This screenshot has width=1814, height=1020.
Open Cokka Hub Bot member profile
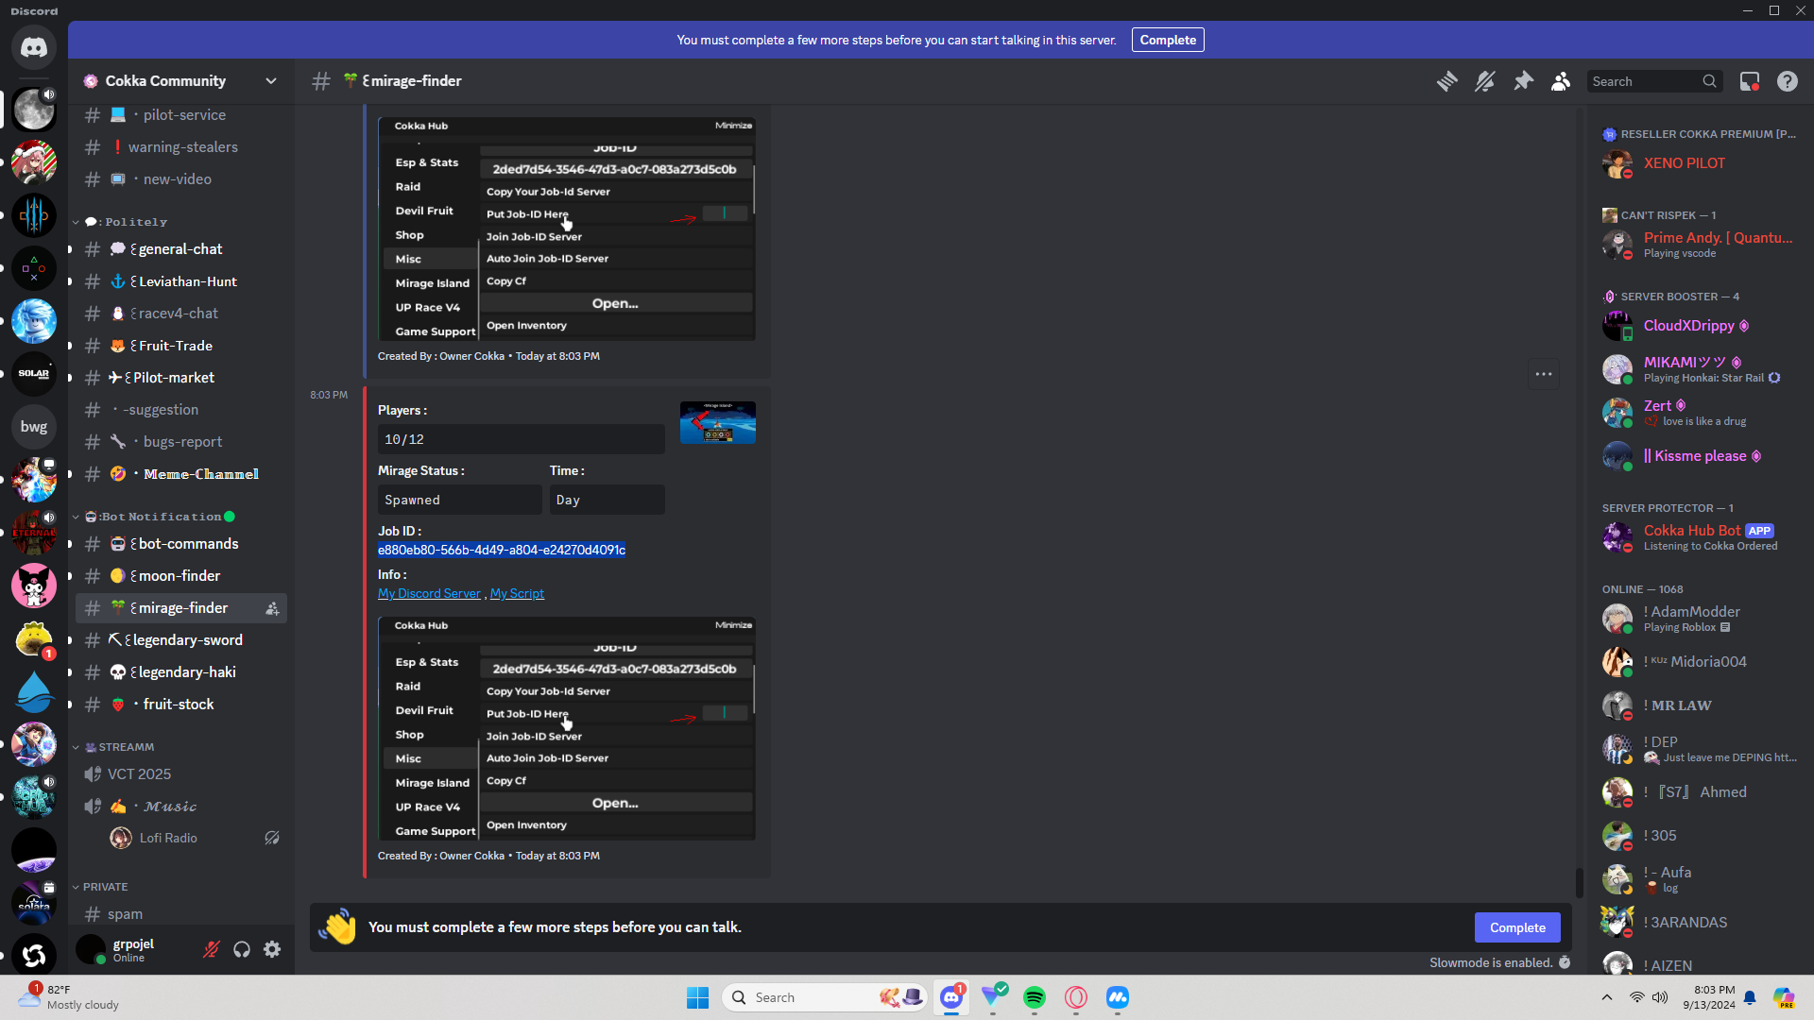pos(1701,537)
